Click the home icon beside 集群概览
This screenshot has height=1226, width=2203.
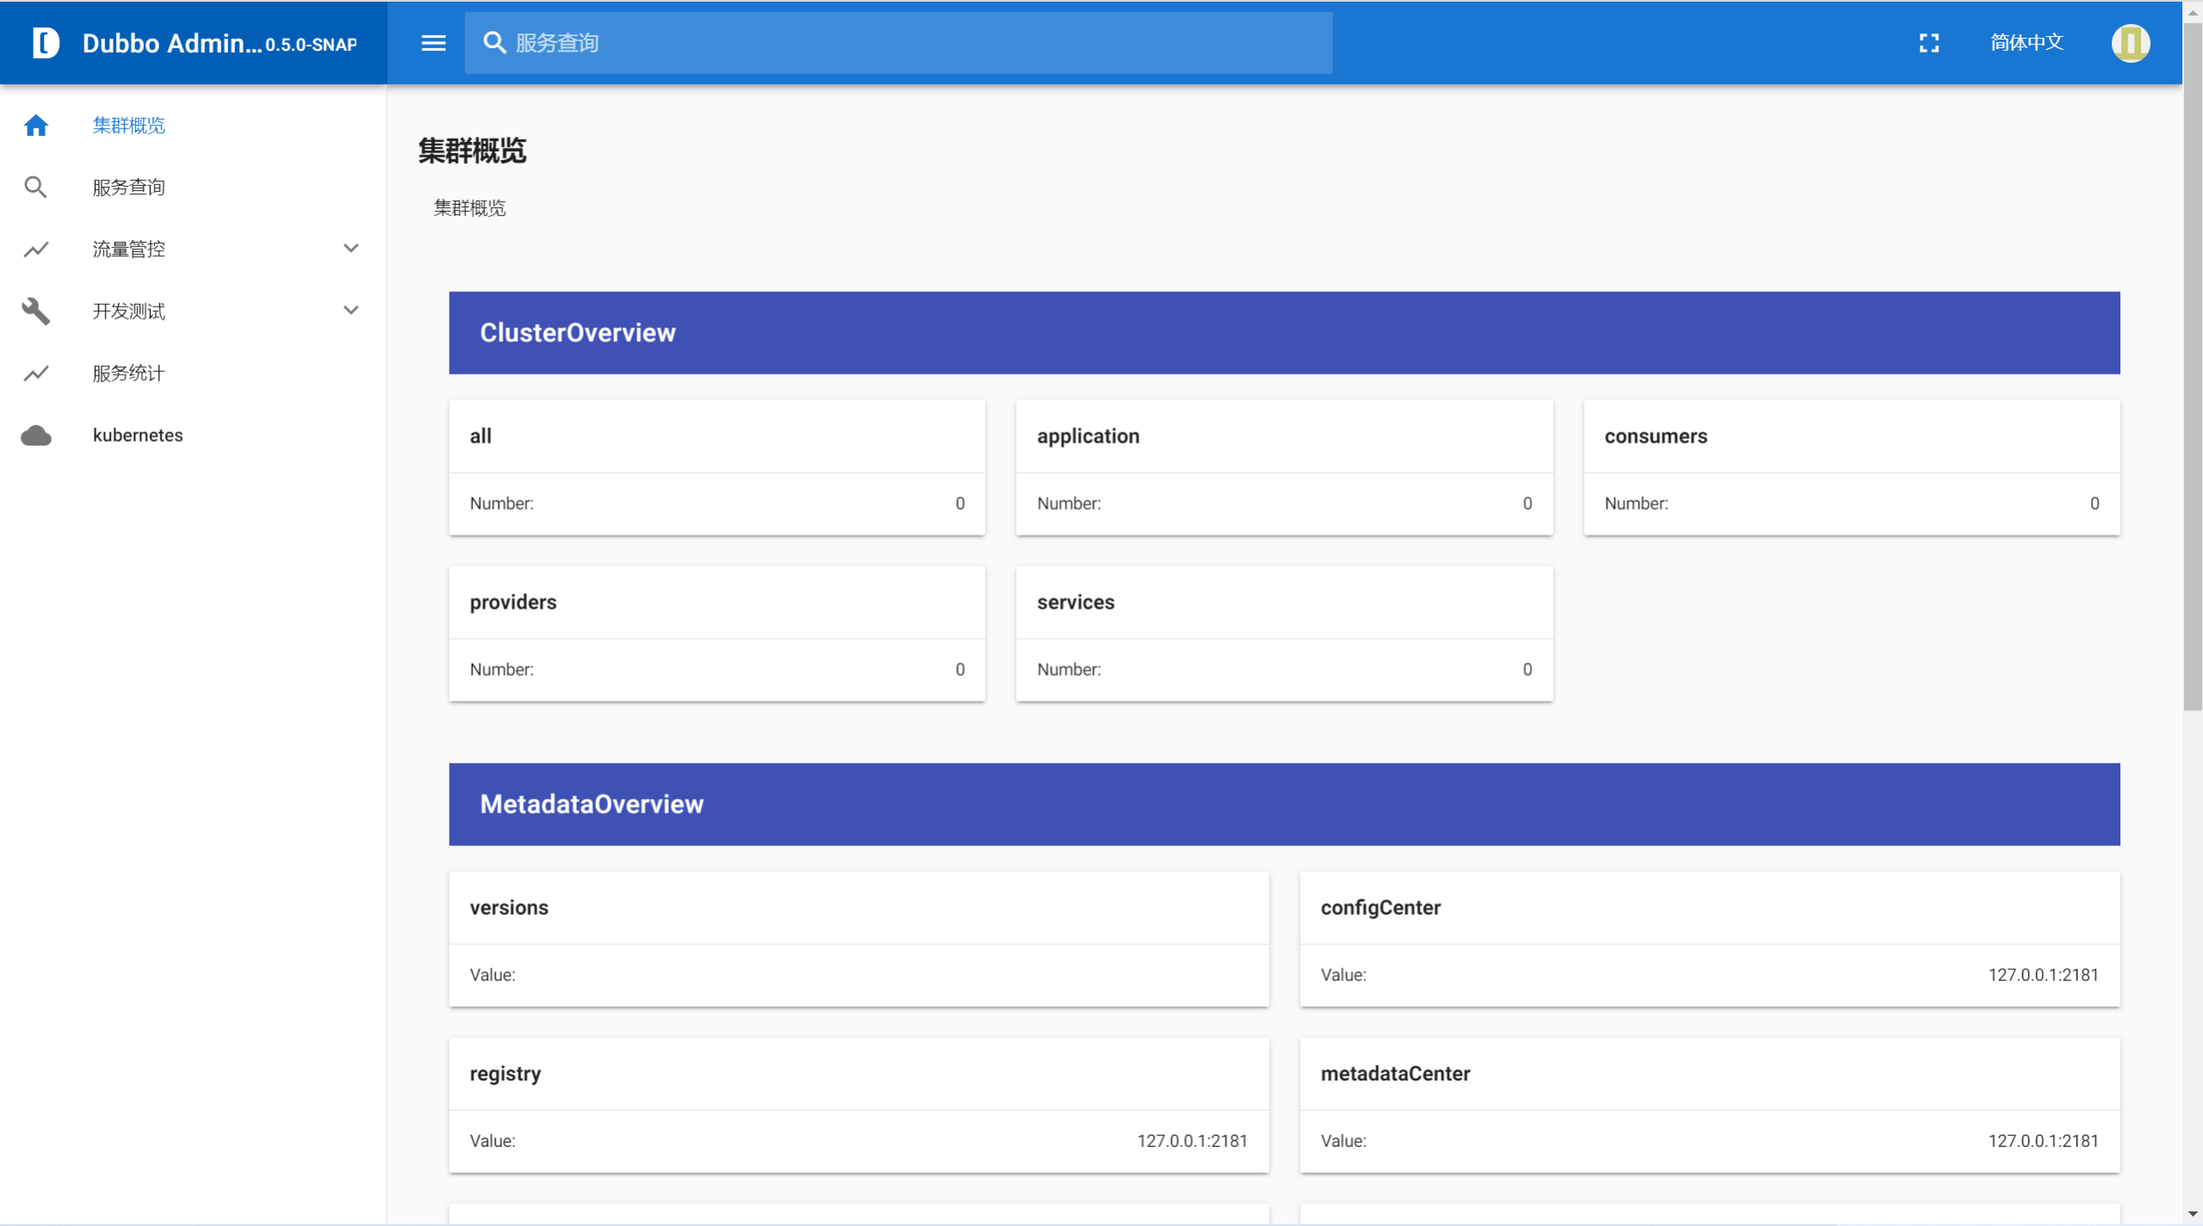pyautogui.click(x=36, y=126)
